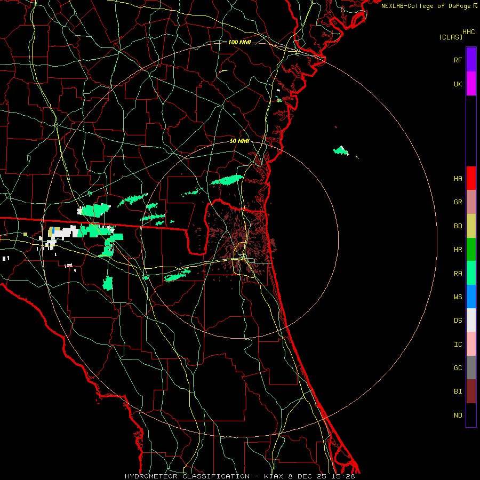Click the Hydrometeor Classification KJAX caption
Screen dimensions: 480x480
click(x=239, y=476)
